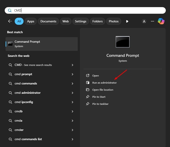Expand the chevron beside cmder
The width and height of the screenshot is (170, 147).
[x=73, y=130]
